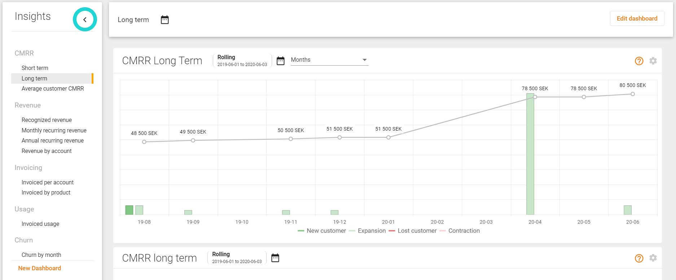This screenshot has height=280, width=676.
Task: Collapse the Insights sidebar with the chevron
Action: pos(85,19)
